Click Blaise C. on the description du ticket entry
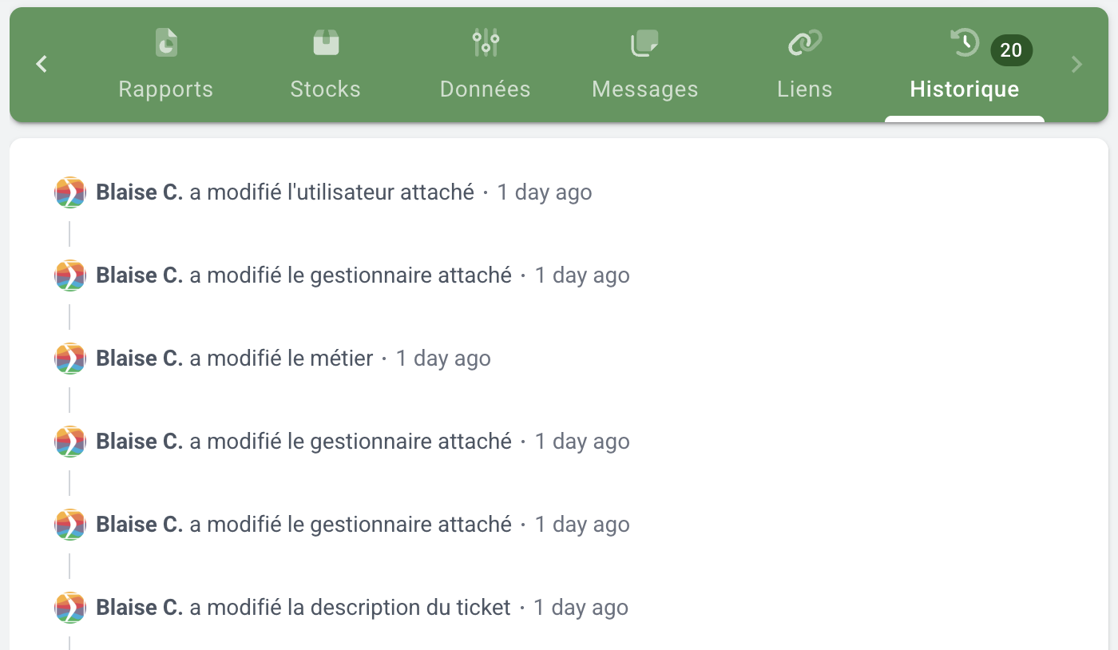This screenshot has height=650, width=1118. (x=140, y=608)
